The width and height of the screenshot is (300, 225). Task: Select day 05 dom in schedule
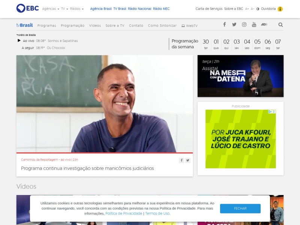pyautogui.click(x=257, y=44)
